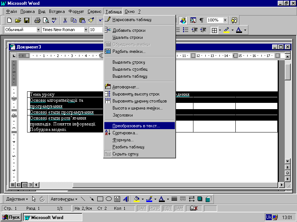Viewport: 297px width, 222px height.
Task: Open the Автофигуры button on drawing toolbar
Action: [64, 199]
